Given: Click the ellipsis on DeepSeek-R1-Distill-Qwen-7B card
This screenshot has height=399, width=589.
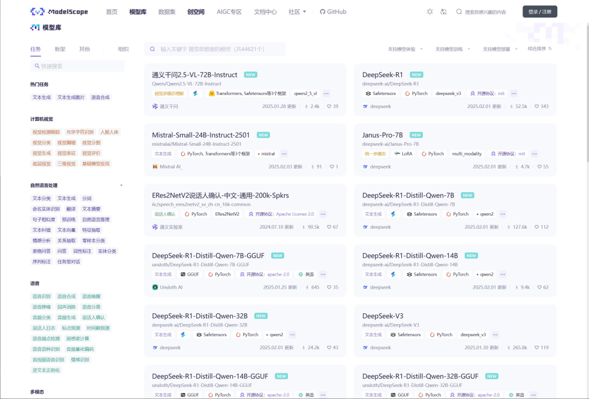Looking at the screenshot, I should pyautogui.click(x=503, y=214).
